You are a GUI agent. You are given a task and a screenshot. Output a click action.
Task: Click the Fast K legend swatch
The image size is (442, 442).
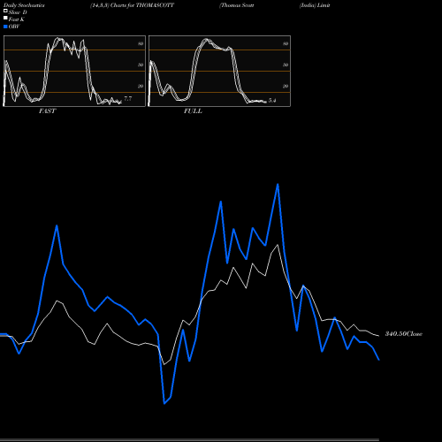coord(5,18)
